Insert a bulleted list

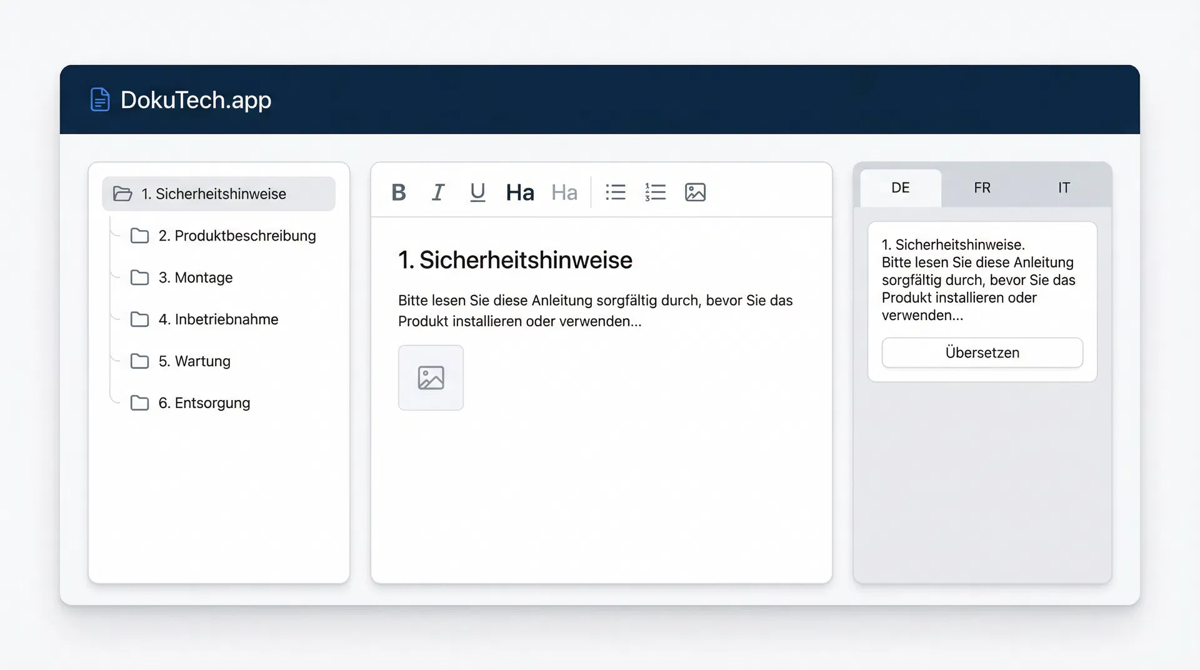coord(616,192)
